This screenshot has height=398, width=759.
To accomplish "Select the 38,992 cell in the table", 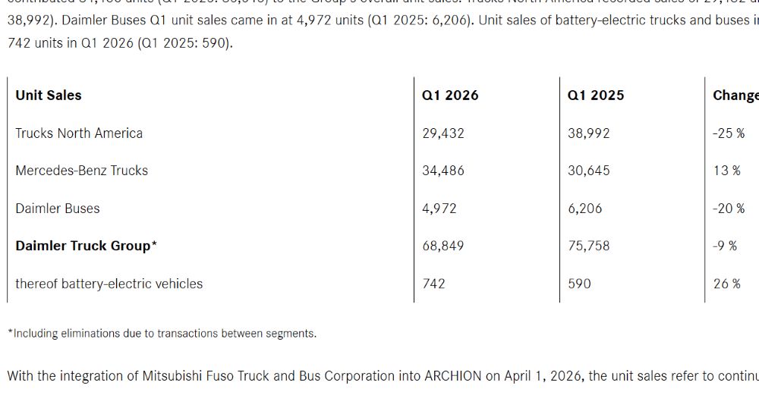I will point(589,133).
